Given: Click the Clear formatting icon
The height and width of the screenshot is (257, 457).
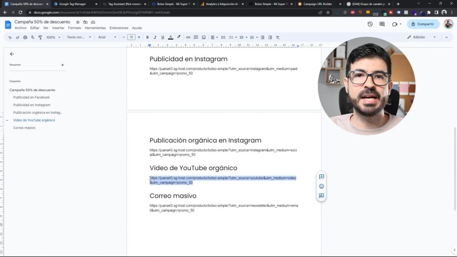Looking at the screenshot, I should coord(278,37).
